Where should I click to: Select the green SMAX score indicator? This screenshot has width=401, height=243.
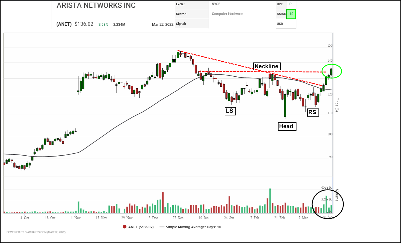pos(291,14)
